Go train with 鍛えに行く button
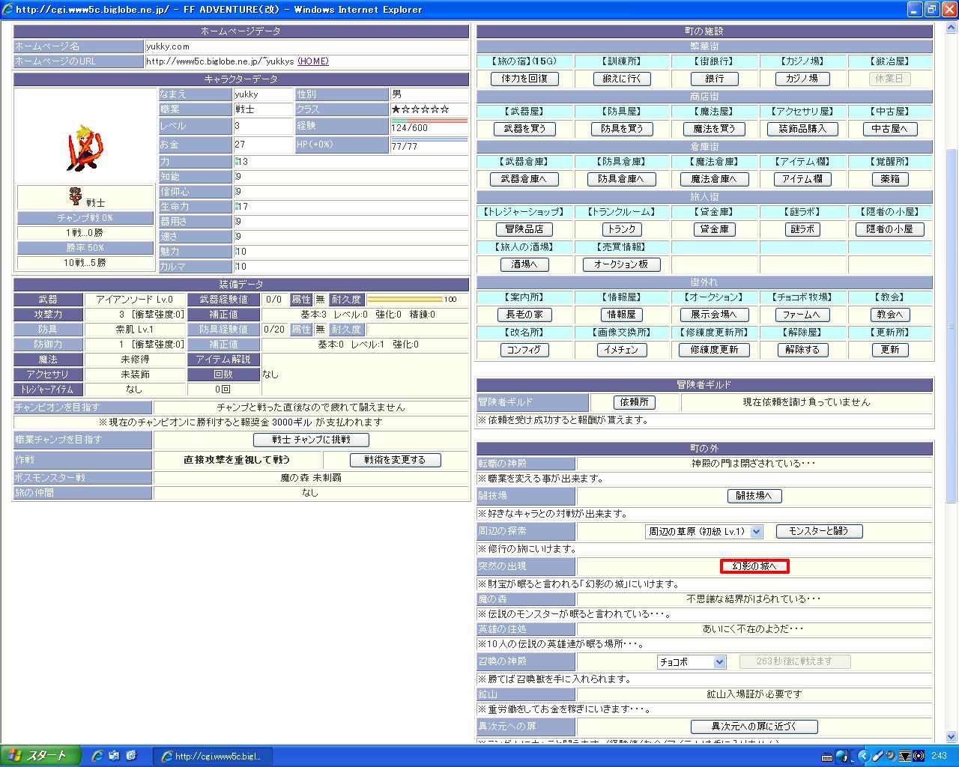 pyautogui.click(x=622, y=79)
